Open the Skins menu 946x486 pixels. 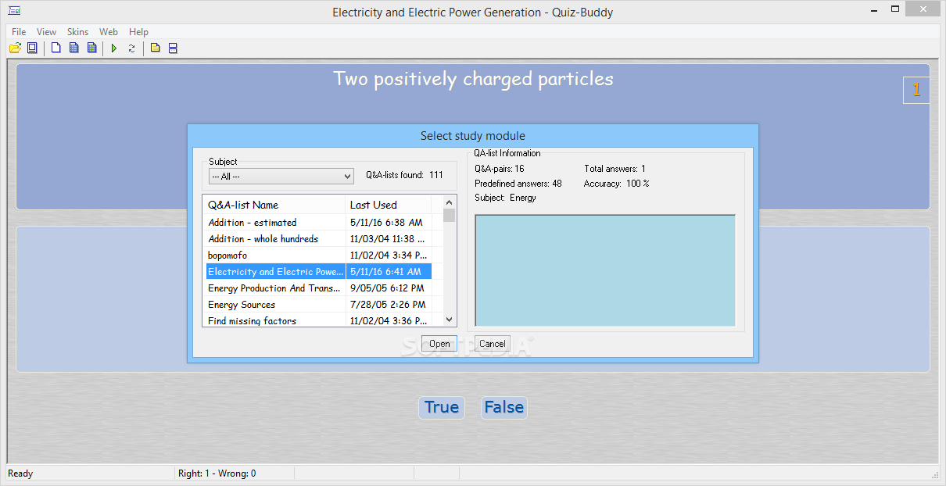(x=77, y=32)
